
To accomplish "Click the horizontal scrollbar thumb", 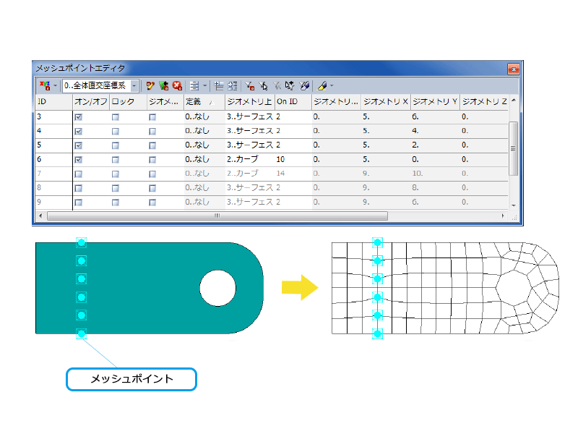I will (x=217, y=216).
